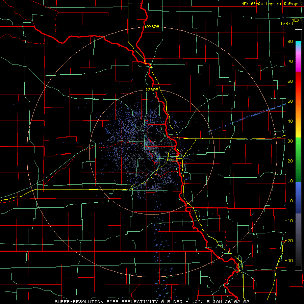Click the -10 value on the dBZ scale
Screen dimensions: 304x304
289,221
